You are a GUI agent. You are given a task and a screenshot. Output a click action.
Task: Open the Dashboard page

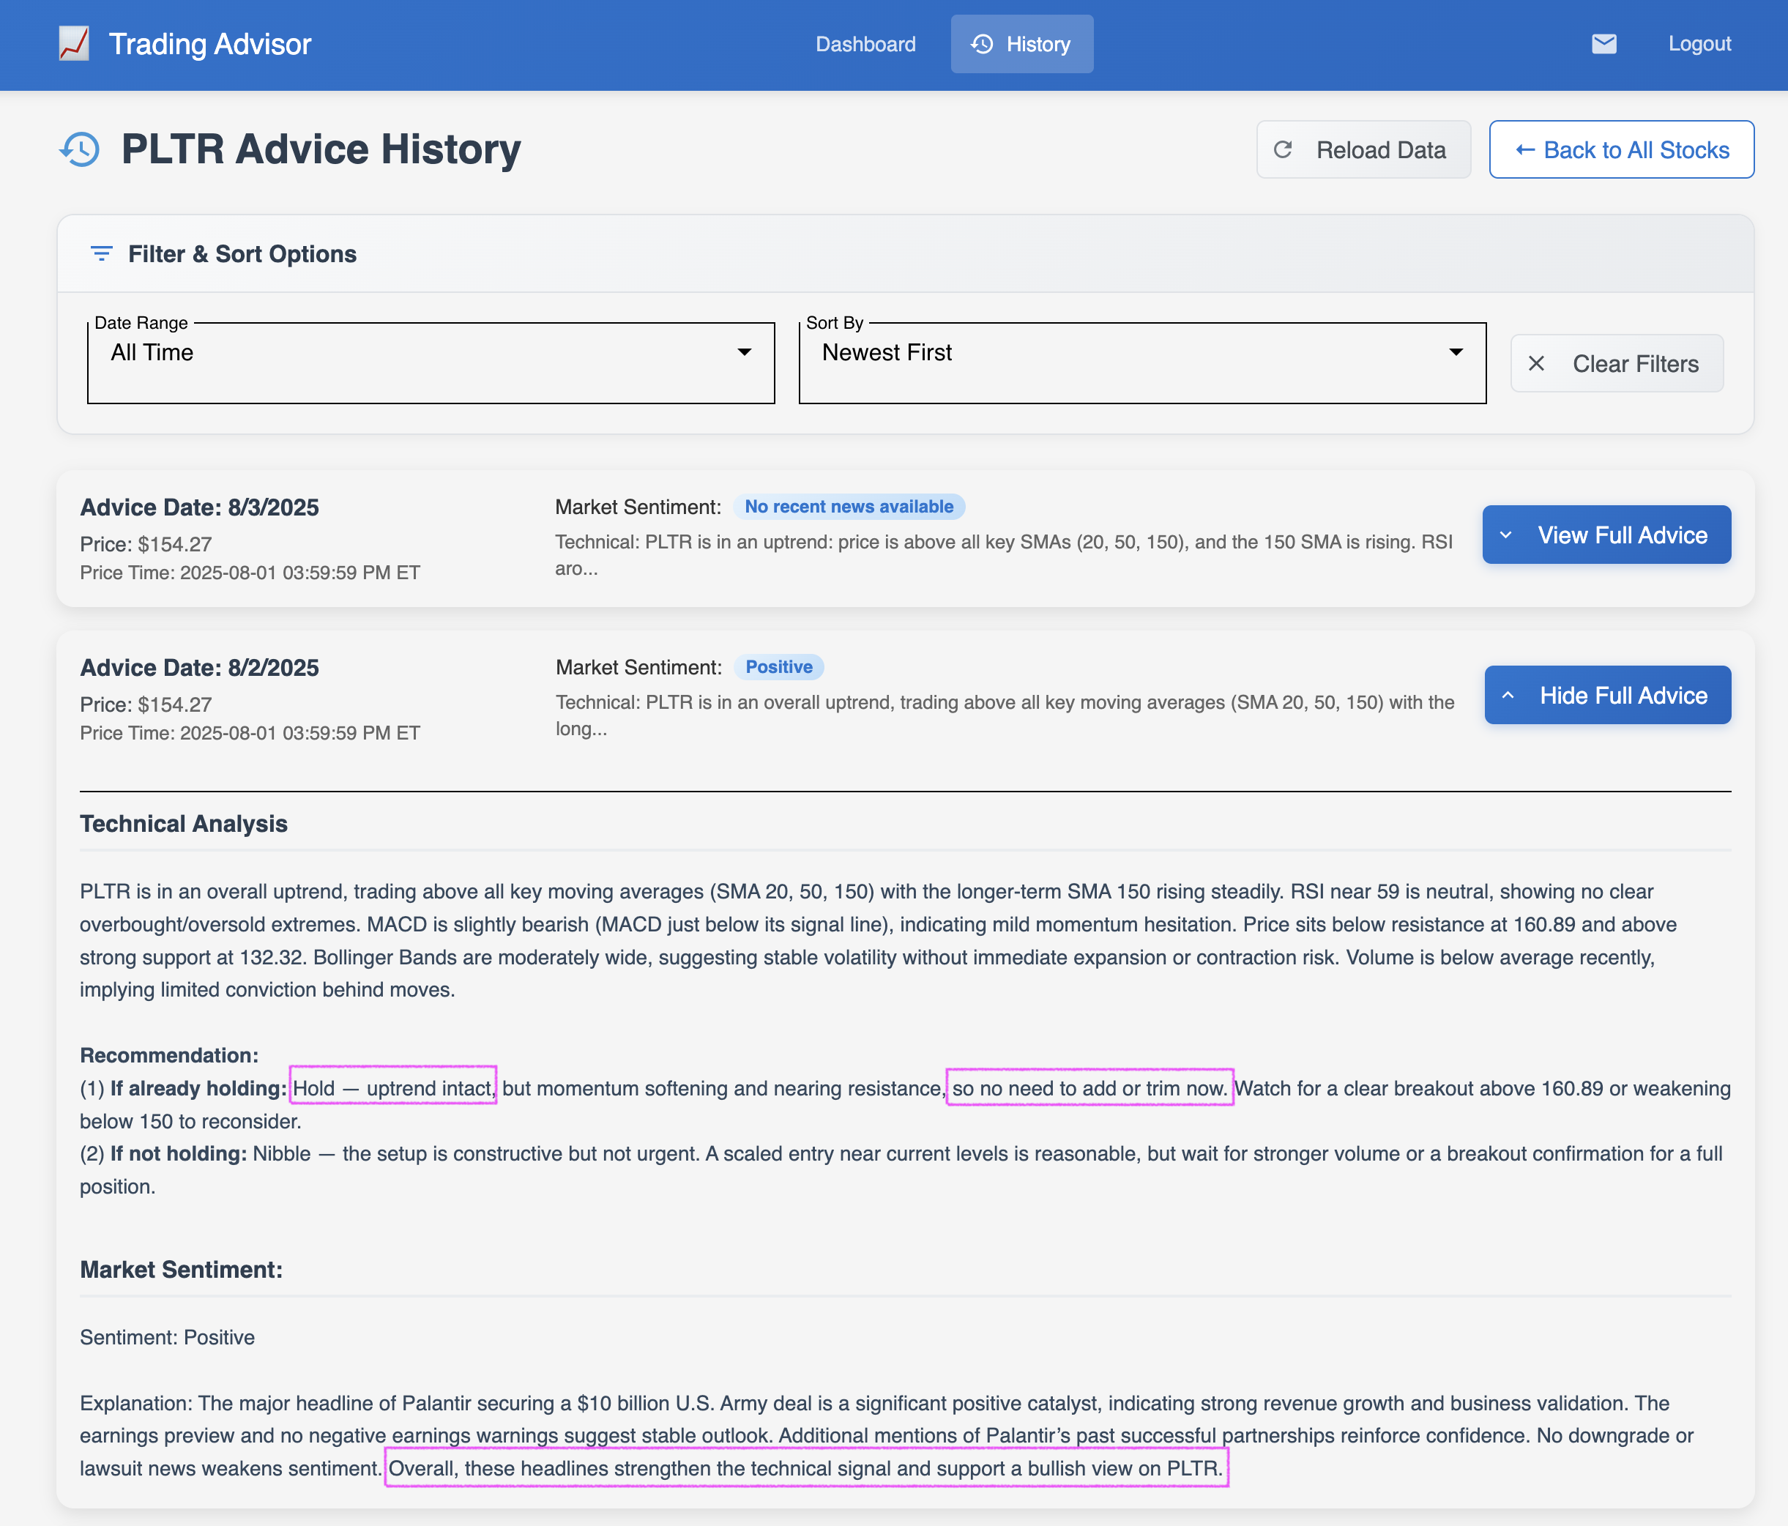[x=865, y=44]
